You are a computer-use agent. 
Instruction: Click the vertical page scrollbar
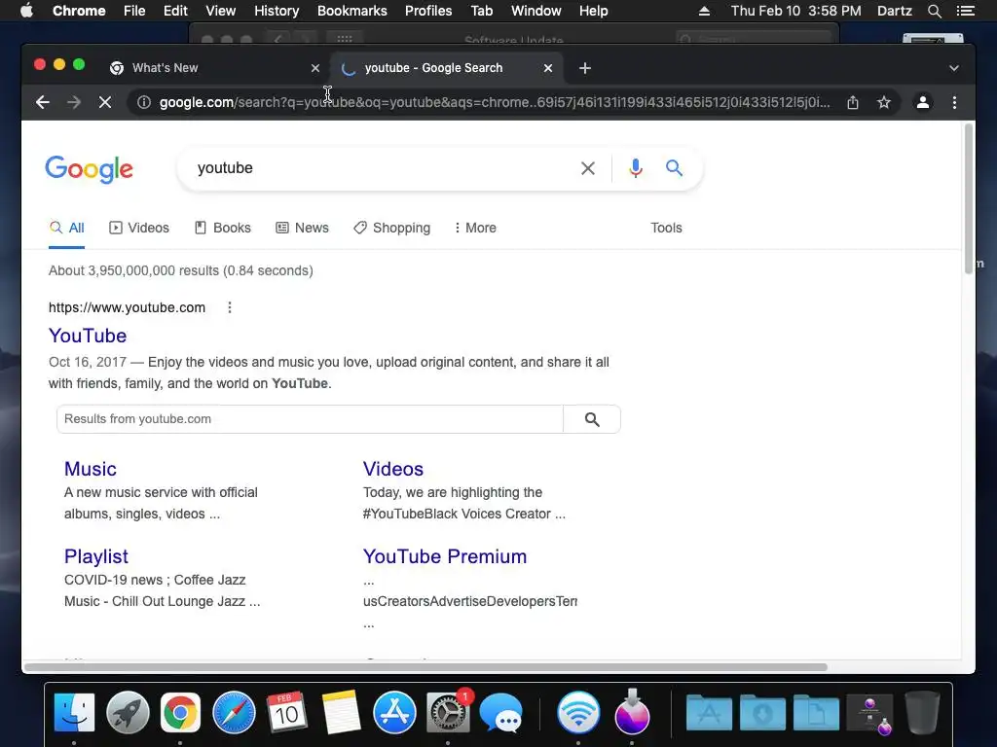(x=969, y=198)
